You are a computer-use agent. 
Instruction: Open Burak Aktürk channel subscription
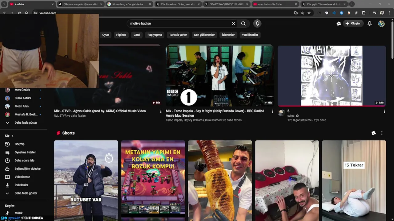pyautogui.click(x=23, y=98)
